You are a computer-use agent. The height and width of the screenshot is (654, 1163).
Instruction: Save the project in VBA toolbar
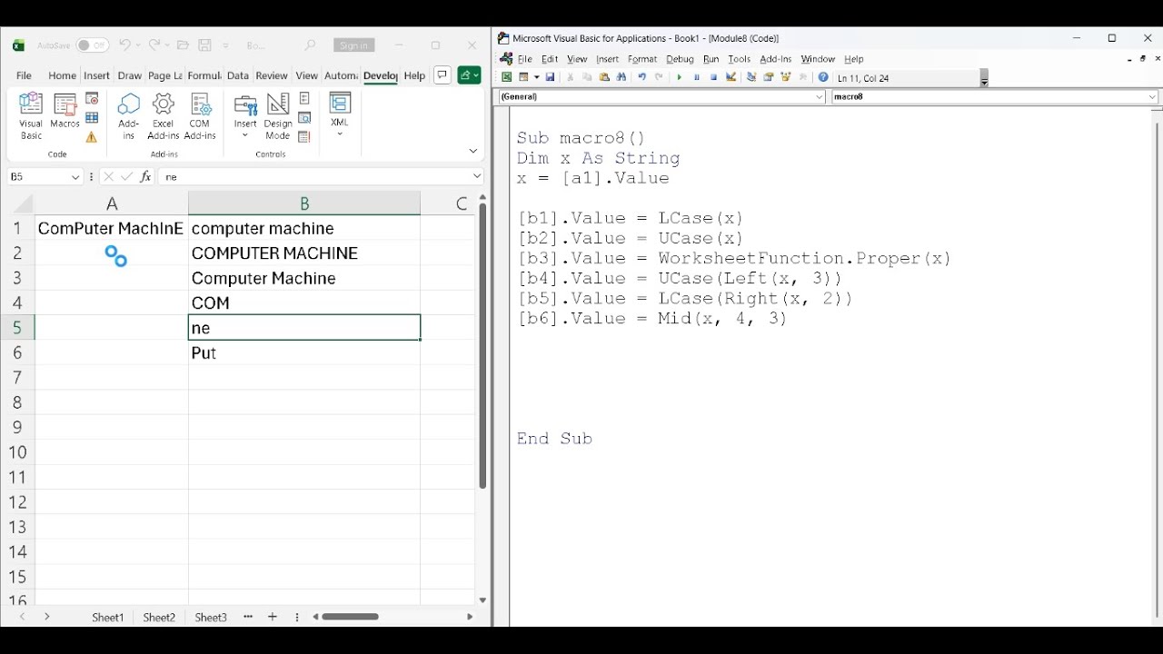(550, 77)
